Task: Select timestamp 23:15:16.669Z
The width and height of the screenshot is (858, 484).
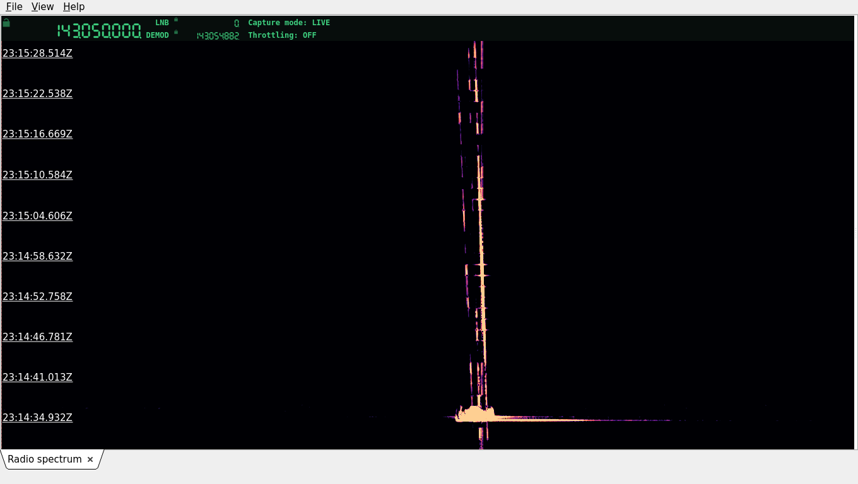Action: click(37, 134)
